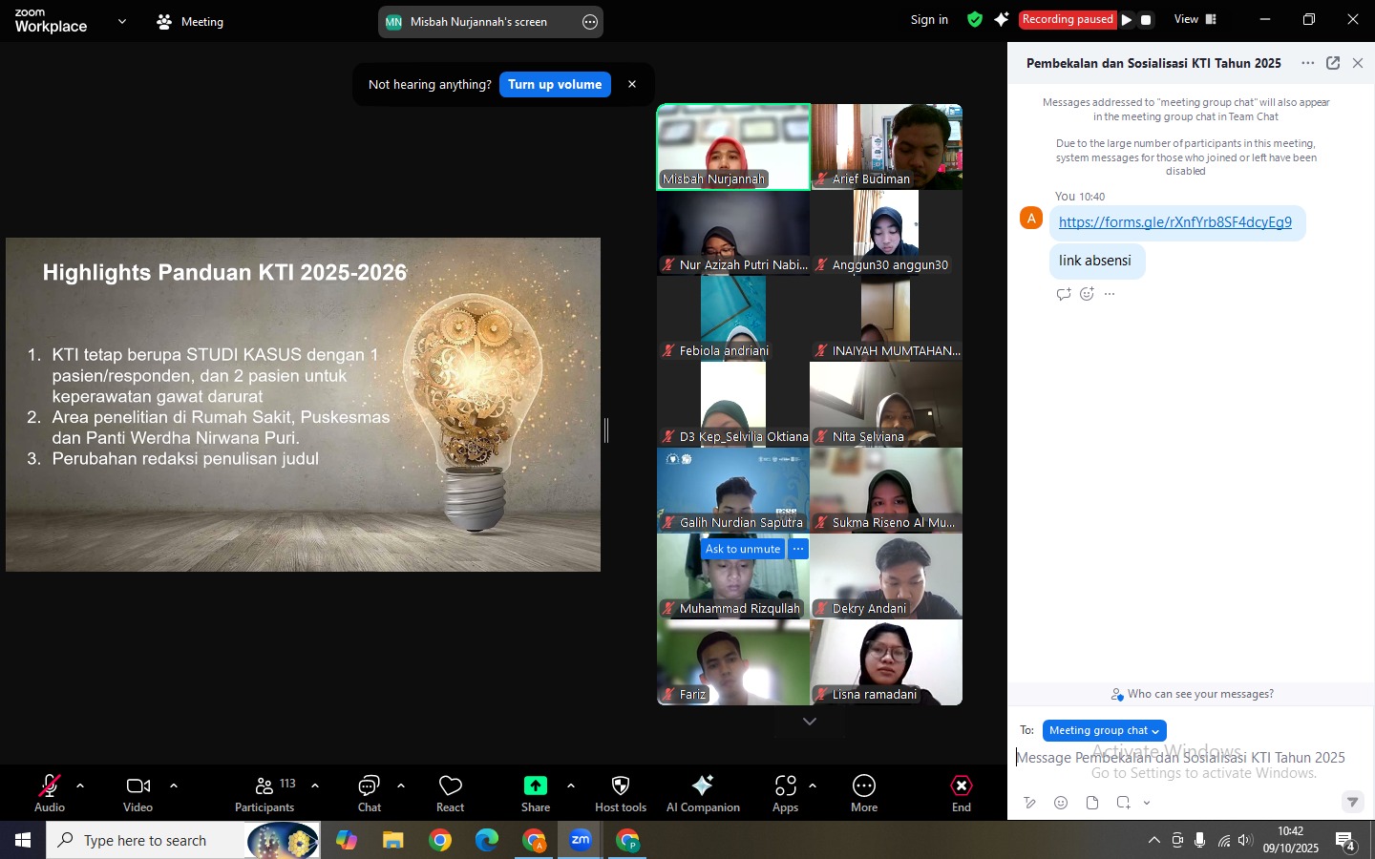Resume the paused recording
Screen dimensions: 1375x859
pos(1127,20)
